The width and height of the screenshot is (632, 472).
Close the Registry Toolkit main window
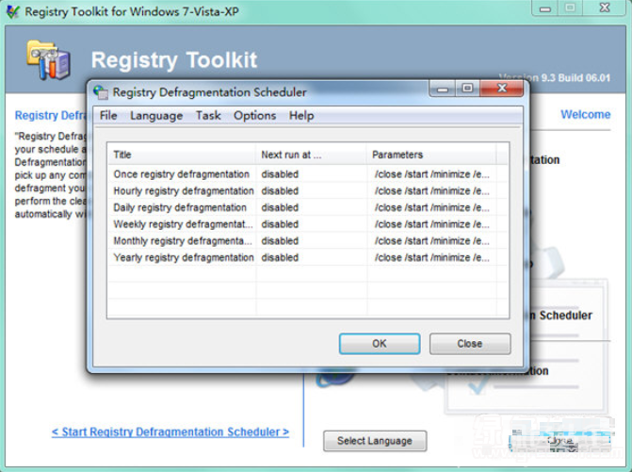(605, 8)
